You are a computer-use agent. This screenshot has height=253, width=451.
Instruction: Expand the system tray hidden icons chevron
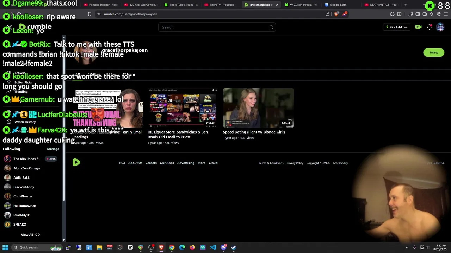click(407, 247)
